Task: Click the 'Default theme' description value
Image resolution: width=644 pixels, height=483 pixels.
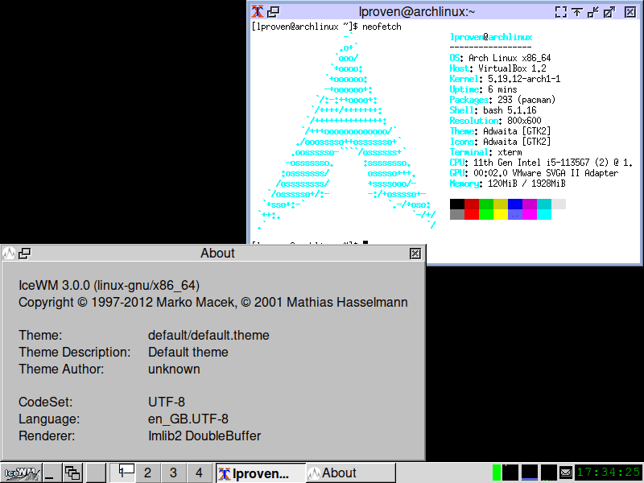Action: click(x=188, y=352)
